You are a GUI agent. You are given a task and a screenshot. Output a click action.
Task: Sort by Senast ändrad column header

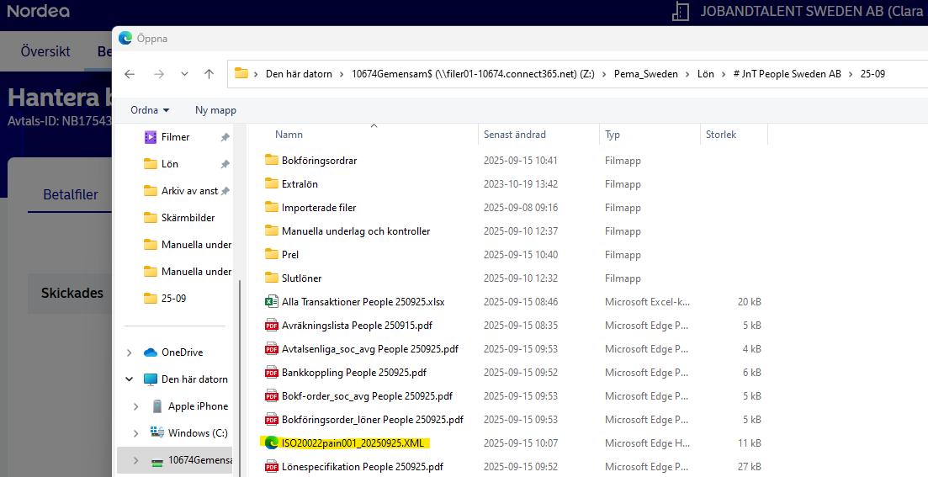coord(514,135)
